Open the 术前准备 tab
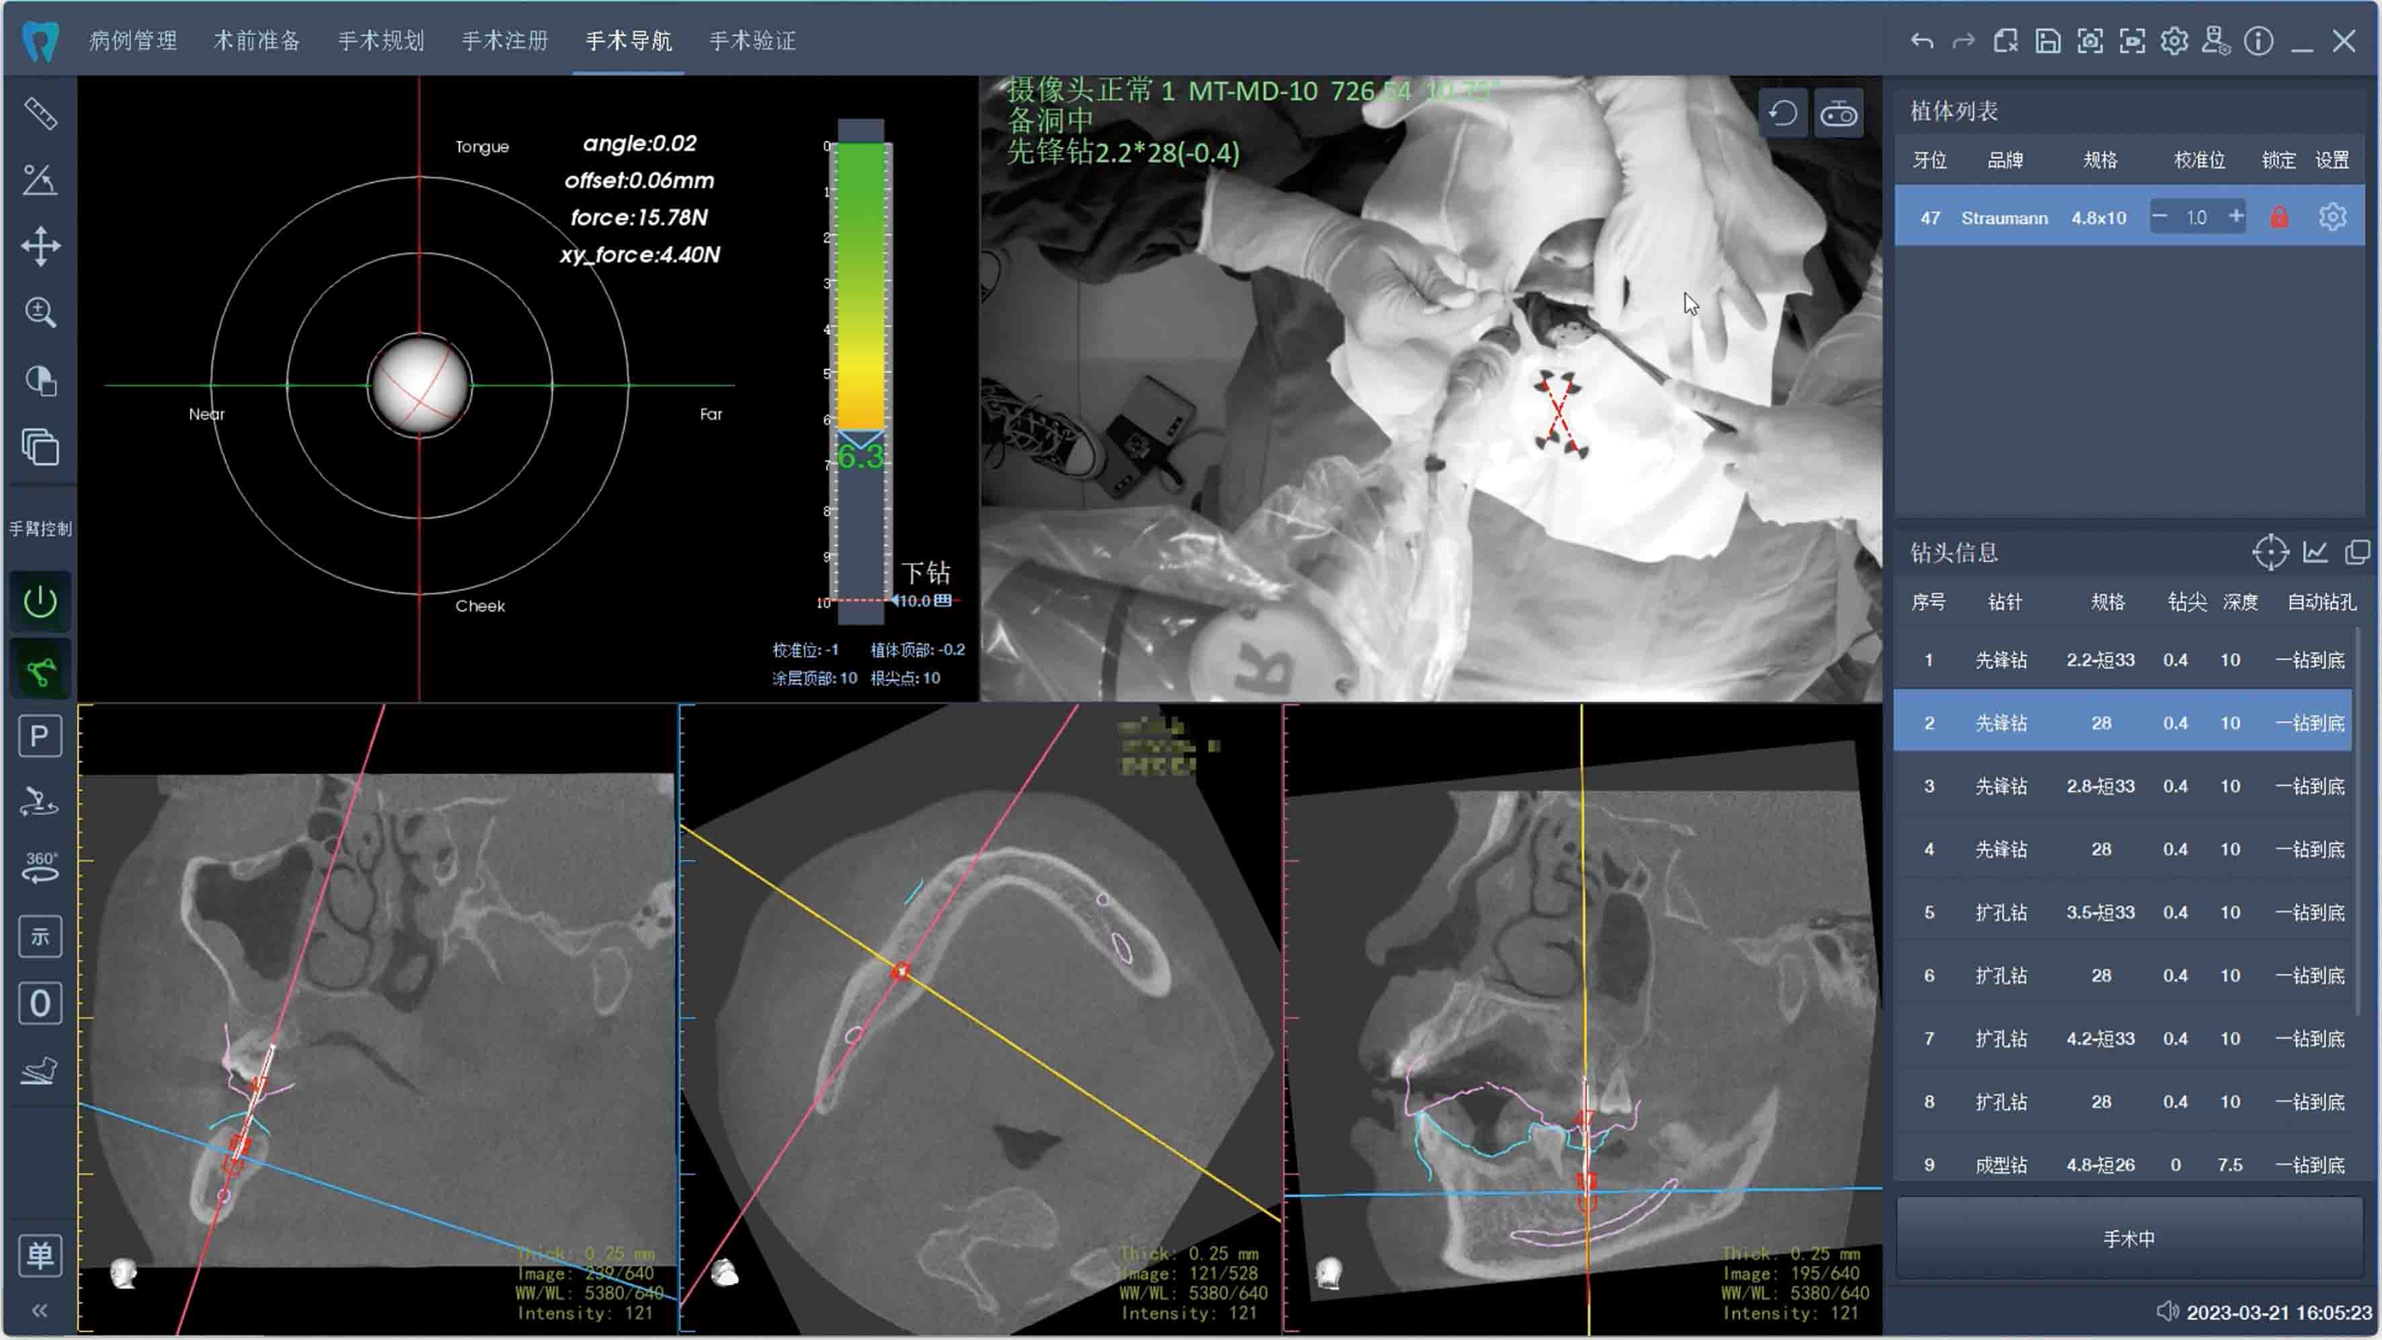 (257, 41)
